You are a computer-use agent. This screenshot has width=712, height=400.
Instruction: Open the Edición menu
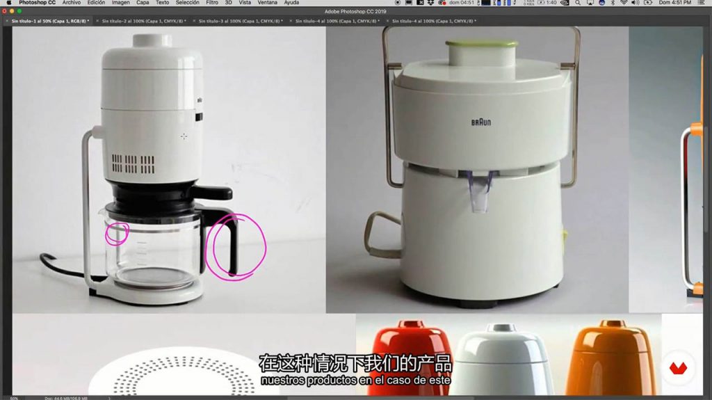click(x=96, y=3)
